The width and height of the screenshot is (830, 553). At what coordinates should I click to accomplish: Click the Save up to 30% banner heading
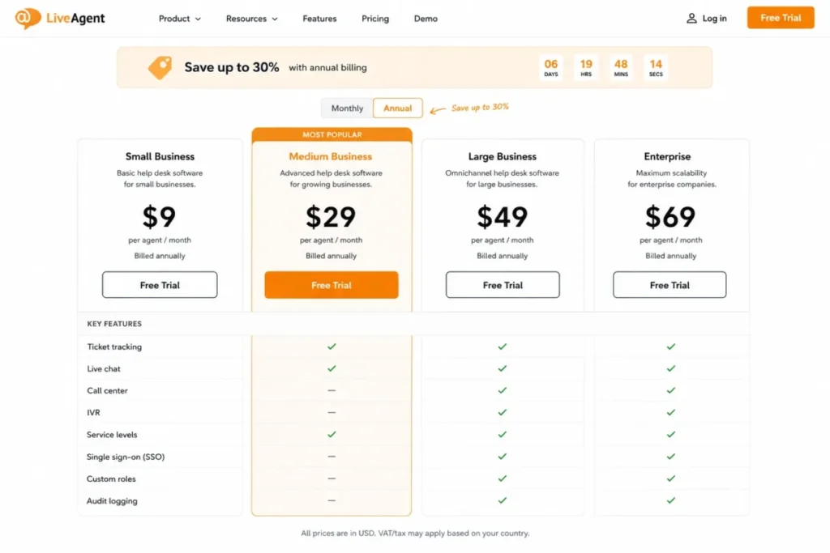click(231, 67)
